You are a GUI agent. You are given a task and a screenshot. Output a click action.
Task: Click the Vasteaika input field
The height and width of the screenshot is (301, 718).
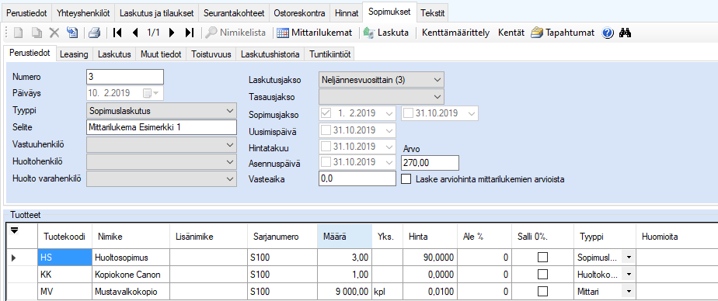357,179
